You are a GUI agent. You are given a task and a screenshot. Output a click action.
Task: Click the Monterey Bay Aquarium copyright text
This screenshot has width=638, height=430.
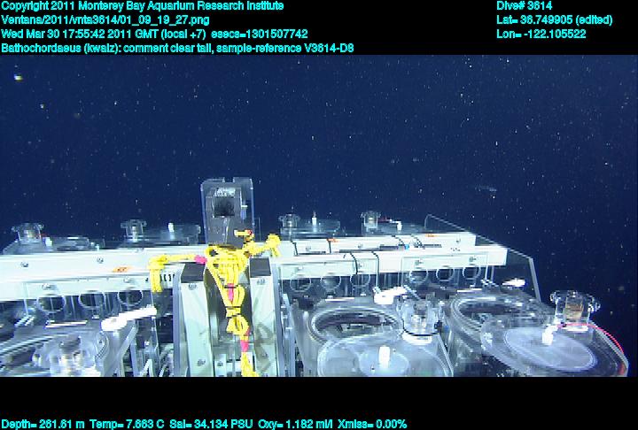(142, 6)
